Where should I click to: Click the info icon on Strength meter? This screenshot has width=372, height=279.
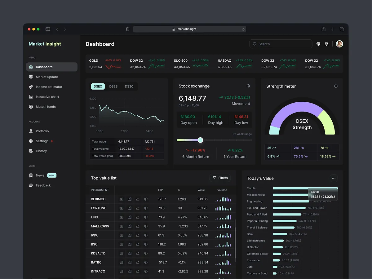pyautogui.click(x=336, y=86)
